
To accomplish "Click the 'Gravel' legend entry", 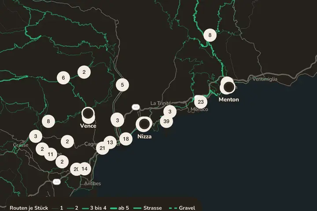I will 182,208.
